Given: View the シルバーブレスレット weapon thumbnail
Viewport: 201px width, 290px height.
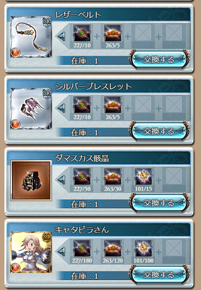Looking at the screenshot, I should (x=31, y=108).
